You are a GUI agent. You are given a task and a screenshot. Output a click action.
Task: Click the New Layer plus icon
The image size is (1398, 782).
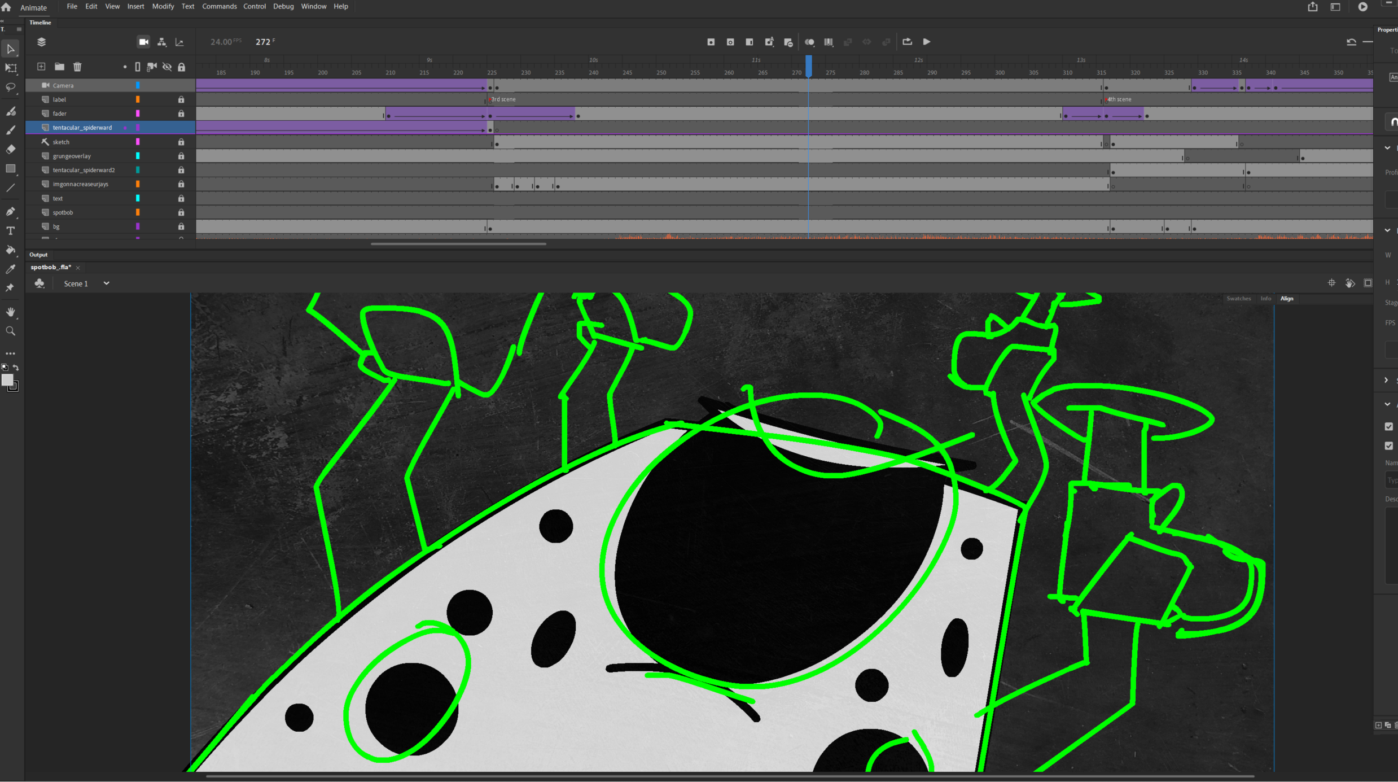pyautogui.click(x=41, y=67)
